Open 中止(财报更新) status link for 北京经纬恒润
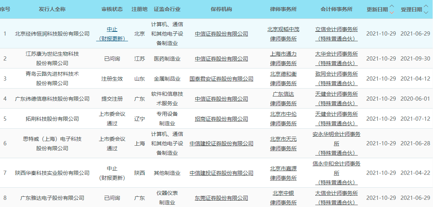 click(112, 34)
